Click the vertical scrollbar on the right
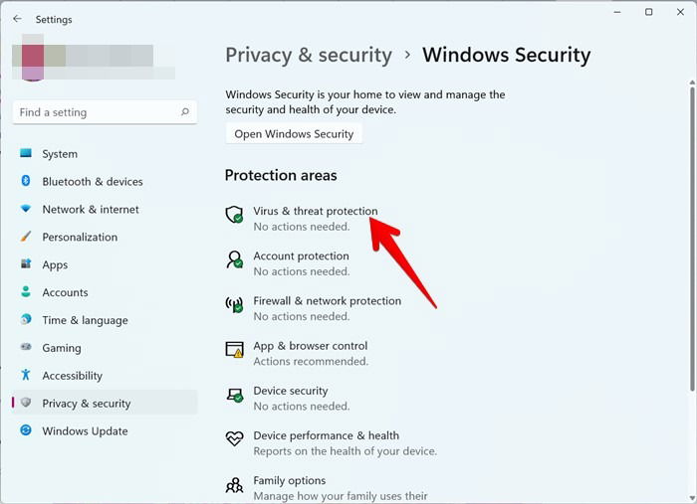This screenshot has height=504, width=697. tap(692, 240)
